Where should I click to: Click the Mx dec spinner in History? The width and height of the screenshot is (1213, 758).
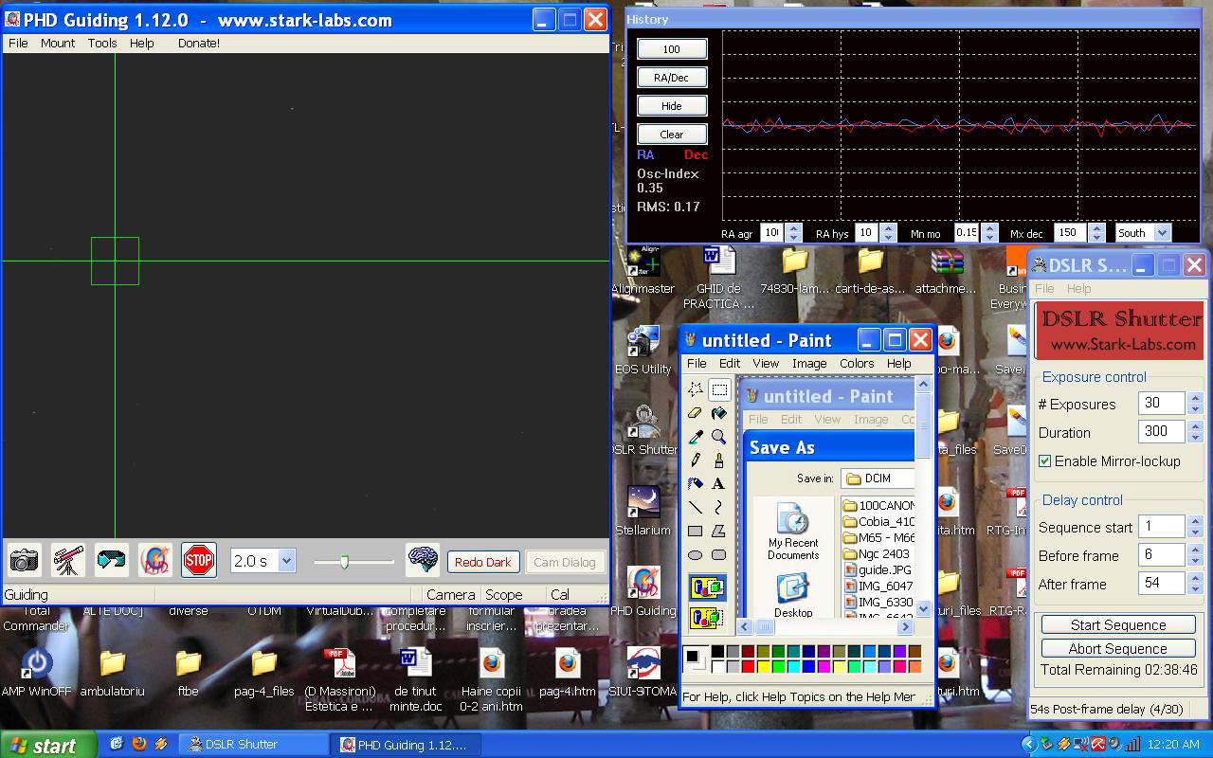(x=1096, y=233)
